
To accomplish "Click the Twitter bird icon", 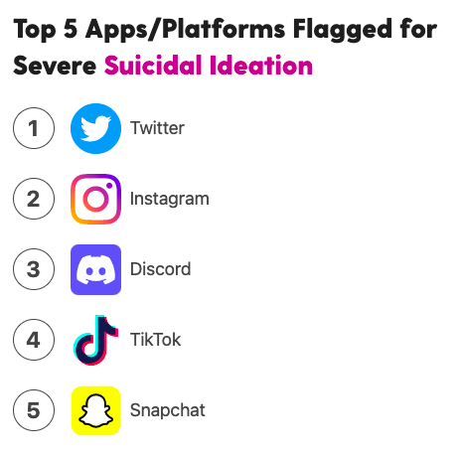I will [x=95, y=128].
